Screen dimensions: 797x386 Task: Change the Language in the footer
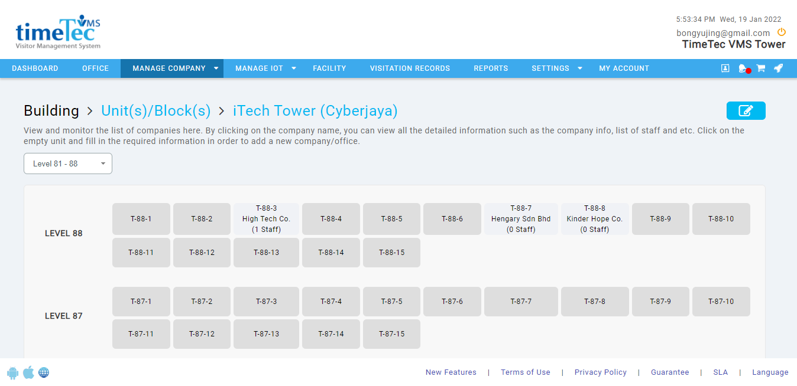point(770,372)
